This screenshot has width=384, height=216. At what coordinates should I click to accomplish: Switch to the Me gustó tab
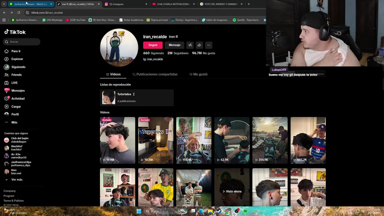pyautogui.click(x=198, y=74)
